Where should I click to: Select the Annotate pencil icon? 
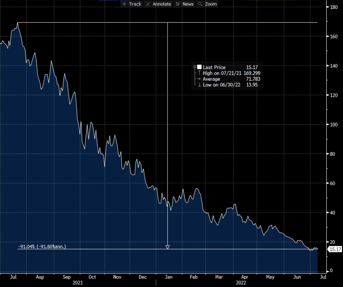coord(148,4)
